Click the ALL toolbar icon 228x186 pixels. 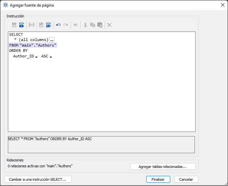(75, 25)
